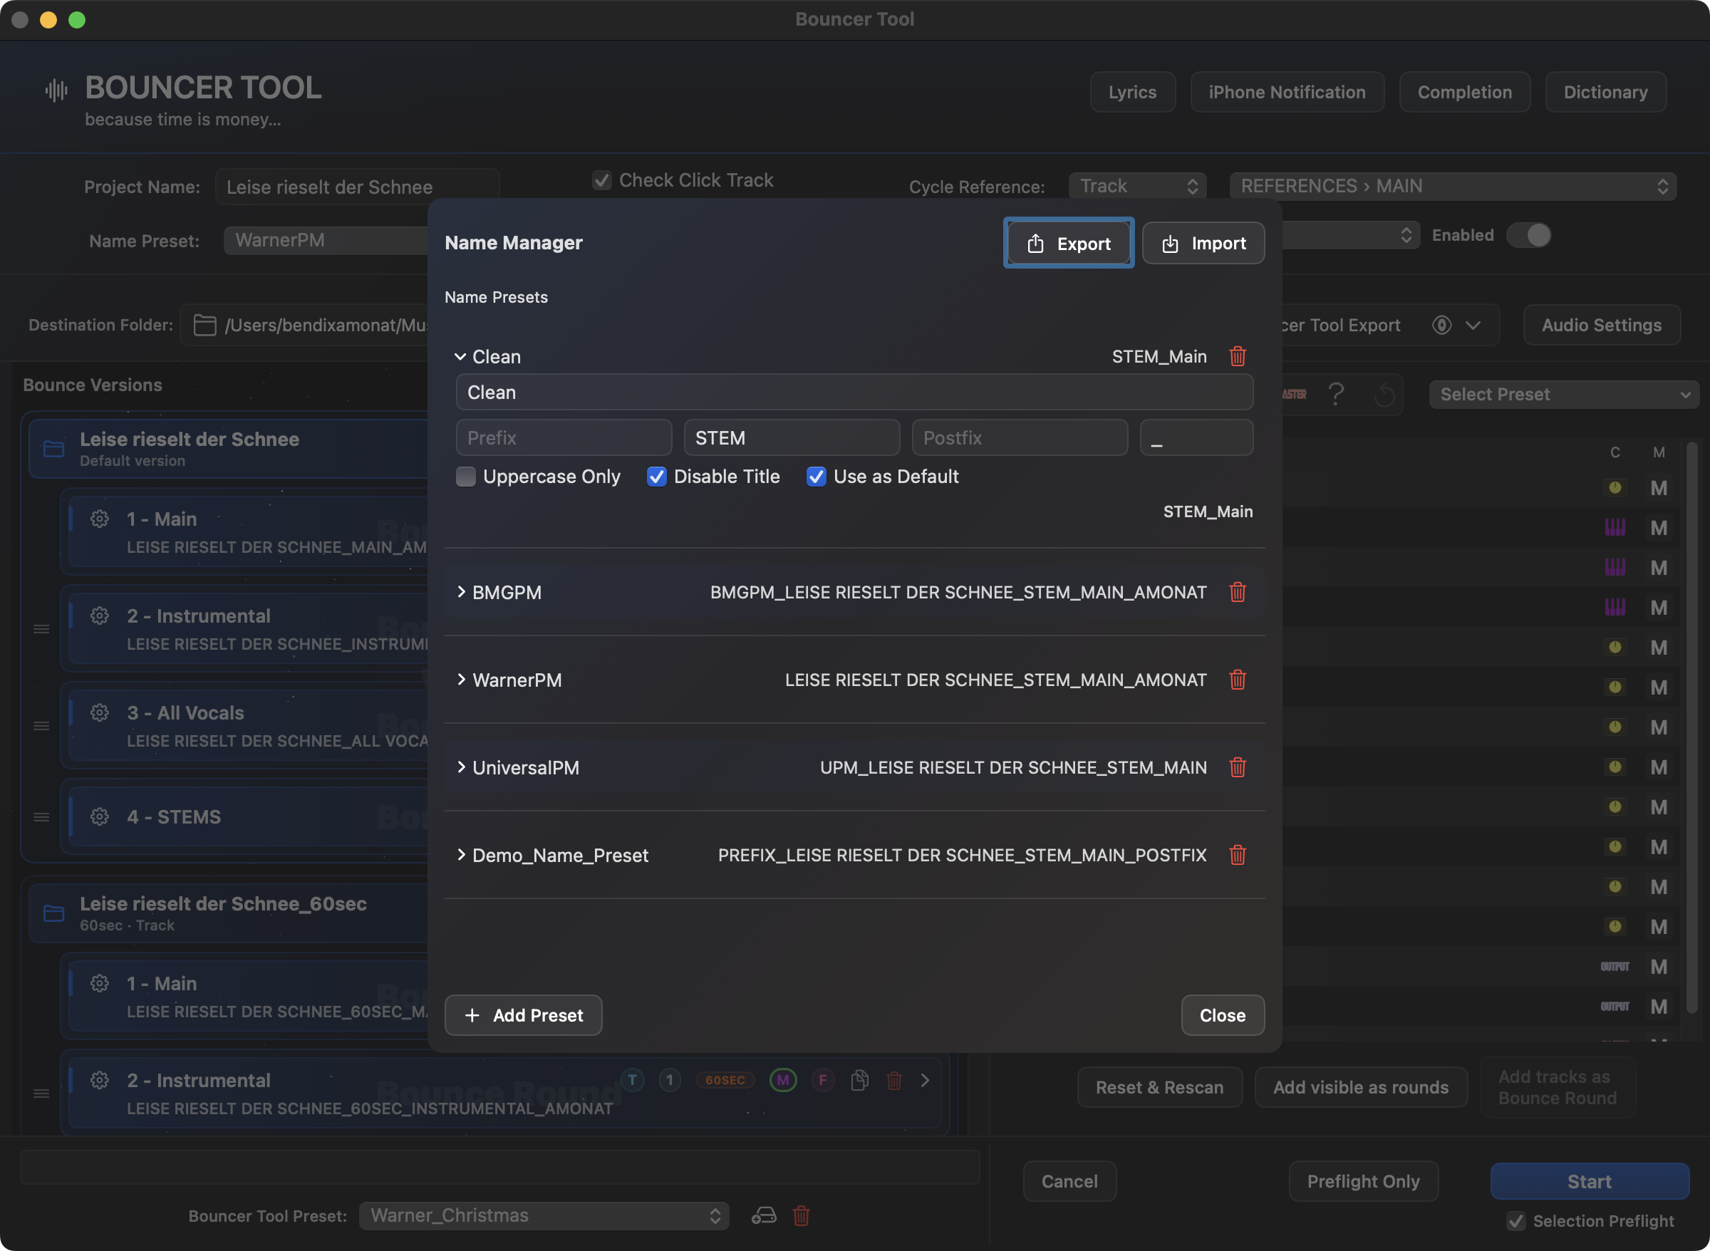
Task: Delete Demo_Name_Preset using its trash icon
Action: (1238, 855)
